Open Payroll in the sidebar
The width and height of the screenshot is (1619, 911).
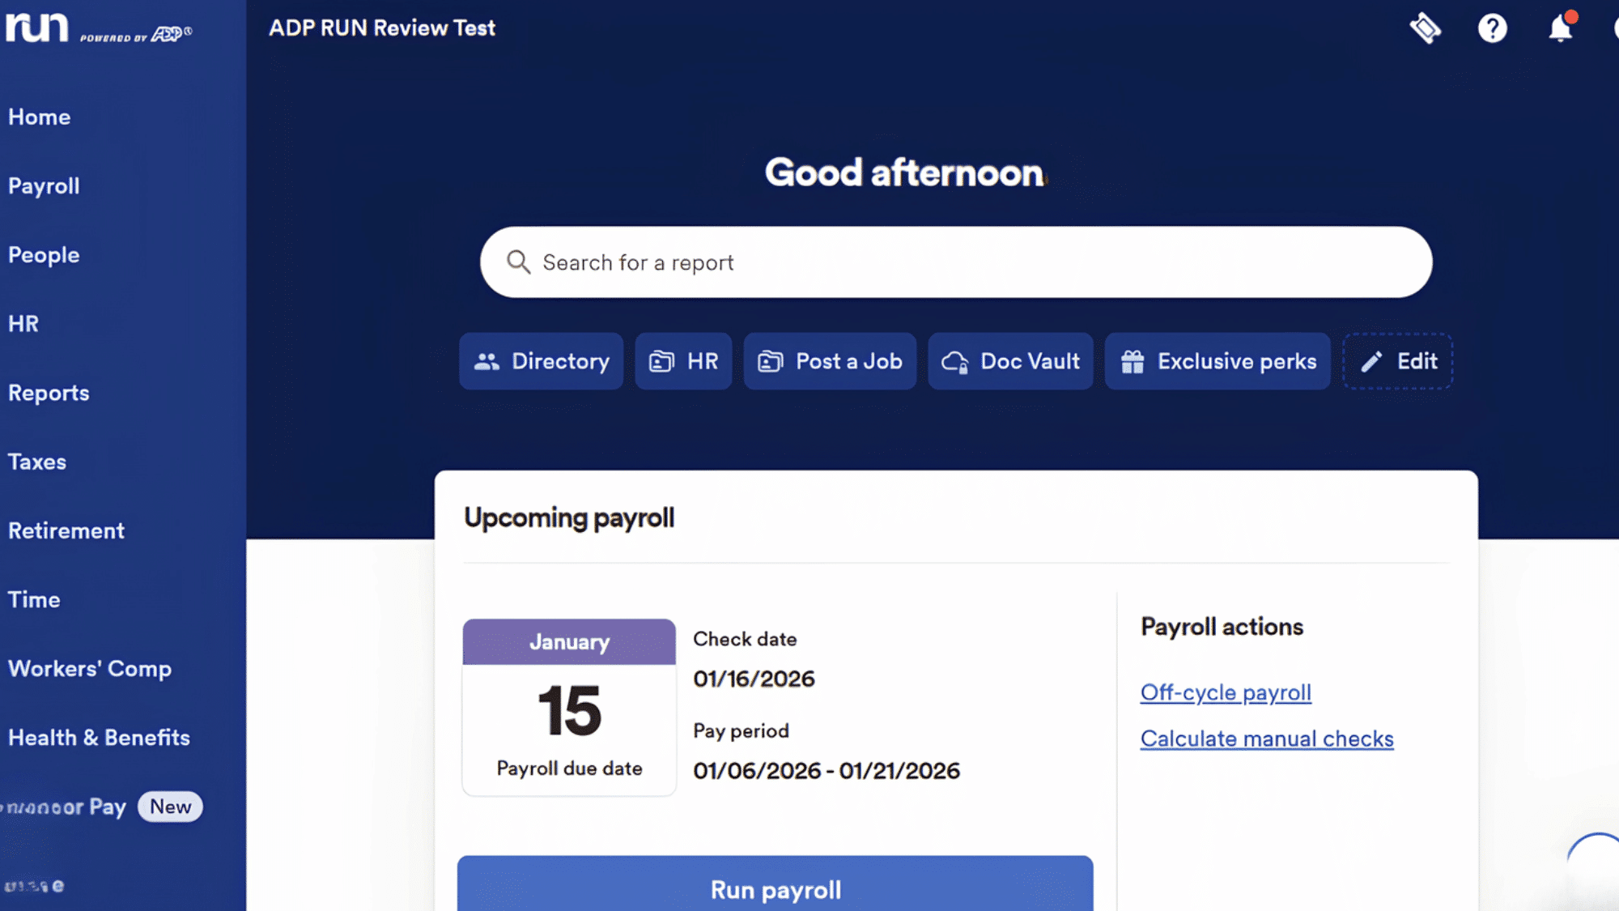tap(44, 185)
